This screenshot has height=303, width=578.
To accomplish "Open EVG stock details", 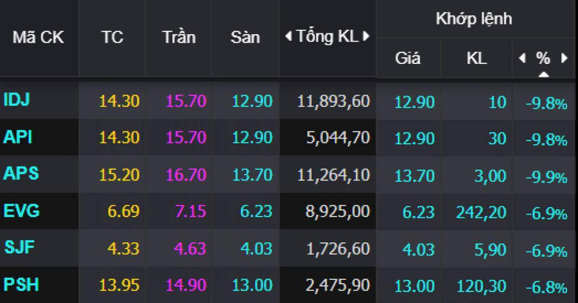I will coord(21,211).
